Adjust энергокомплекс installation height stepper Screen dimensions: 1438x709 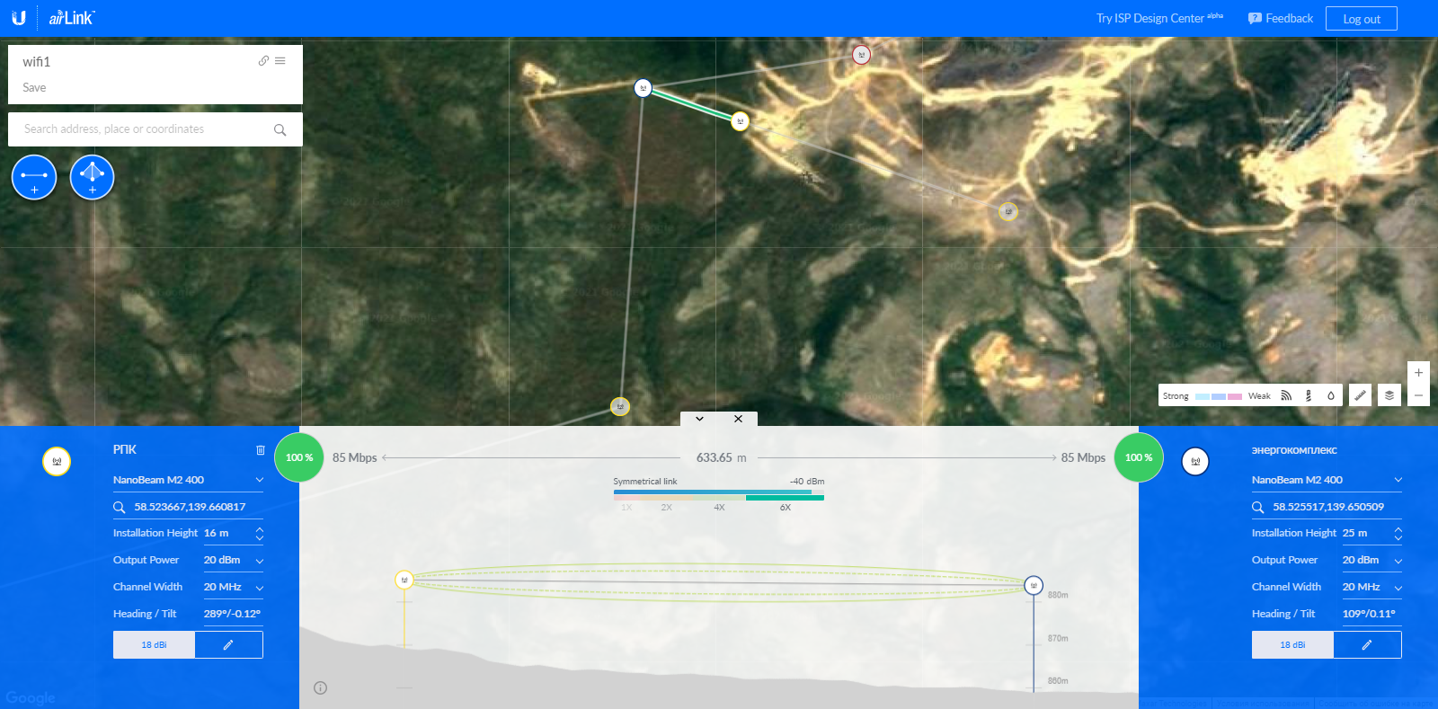point(1398,534)
